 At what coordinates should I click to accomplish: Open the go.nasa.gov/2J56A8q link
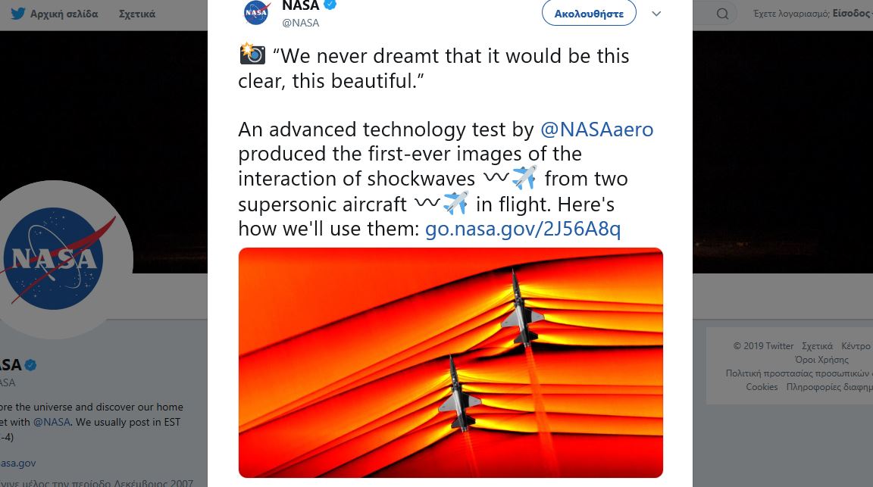coord(523,227)
